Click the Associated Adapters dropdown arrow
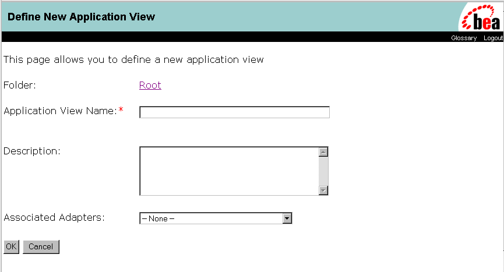Viewport: 504px width, 272px height. [287, 218]
